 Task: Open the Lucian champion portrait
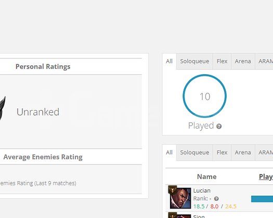[180, 198]
